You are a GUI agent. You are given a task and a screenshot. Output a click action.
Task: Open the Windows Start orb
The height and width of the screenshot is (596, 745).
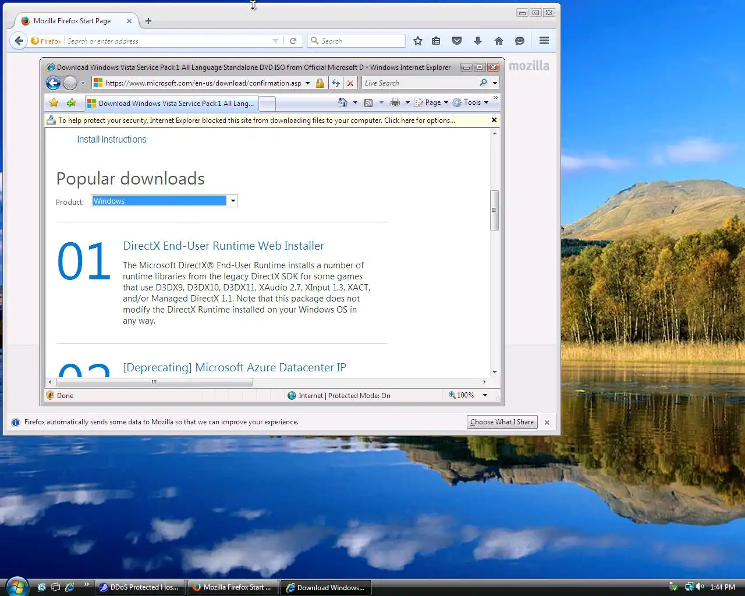tap(17, 587)
